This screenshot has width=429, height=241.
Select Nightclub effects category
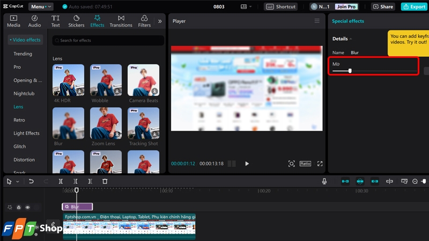click(x=24, y=93)
